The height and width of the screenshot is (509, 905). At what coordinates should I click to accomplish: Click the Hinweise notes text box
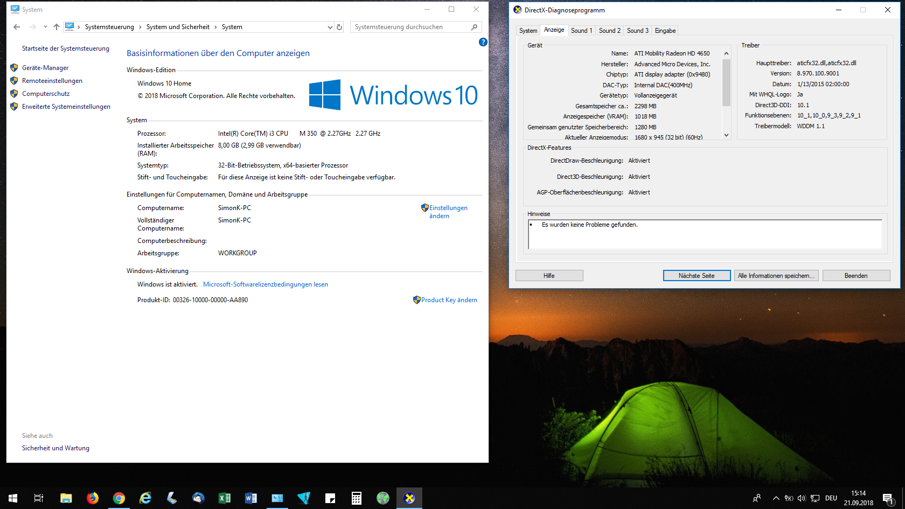[705, 234]
